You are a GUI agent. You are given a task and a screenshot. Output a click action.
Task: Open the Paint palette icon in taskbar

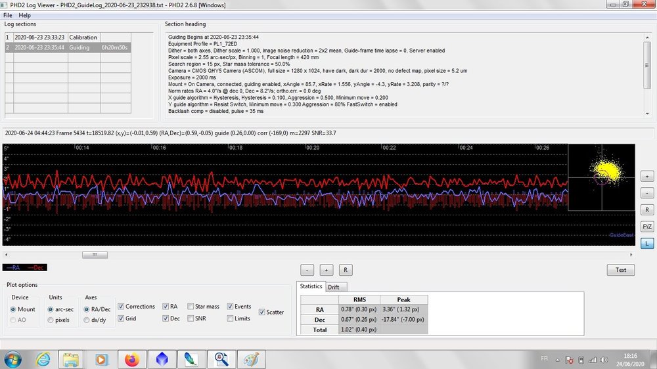coord(252,359)
